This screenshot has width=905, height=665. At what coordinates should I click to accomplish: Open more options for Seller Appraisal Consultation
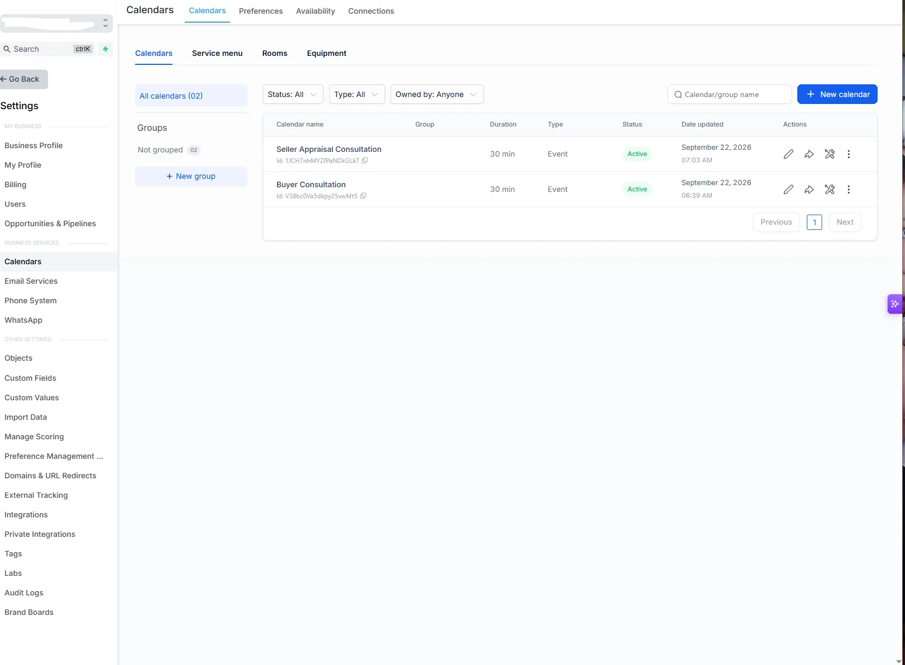click(x=849, y=154)
